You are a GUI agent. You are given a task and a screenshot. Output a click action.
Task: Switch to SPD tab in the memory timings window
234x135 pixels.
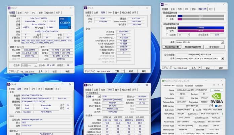[110, 12]
